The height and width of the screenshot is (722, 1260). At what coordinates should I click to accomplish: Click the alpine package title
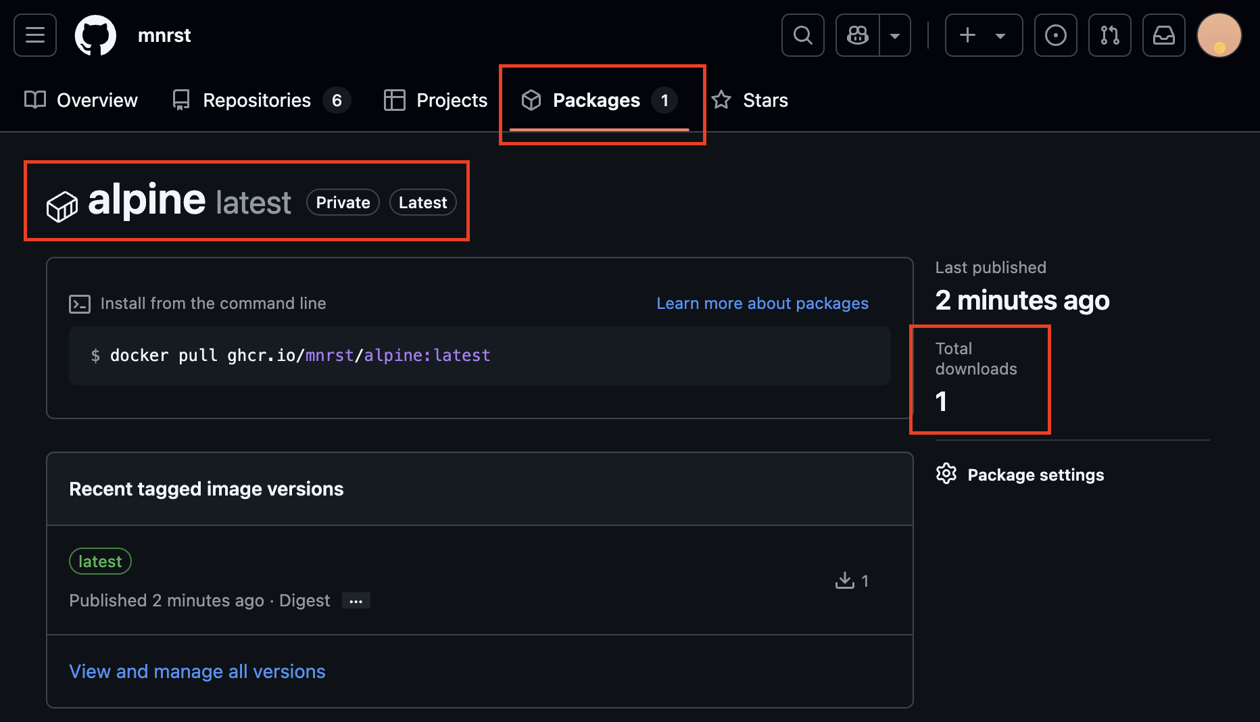tap(147, 200)
